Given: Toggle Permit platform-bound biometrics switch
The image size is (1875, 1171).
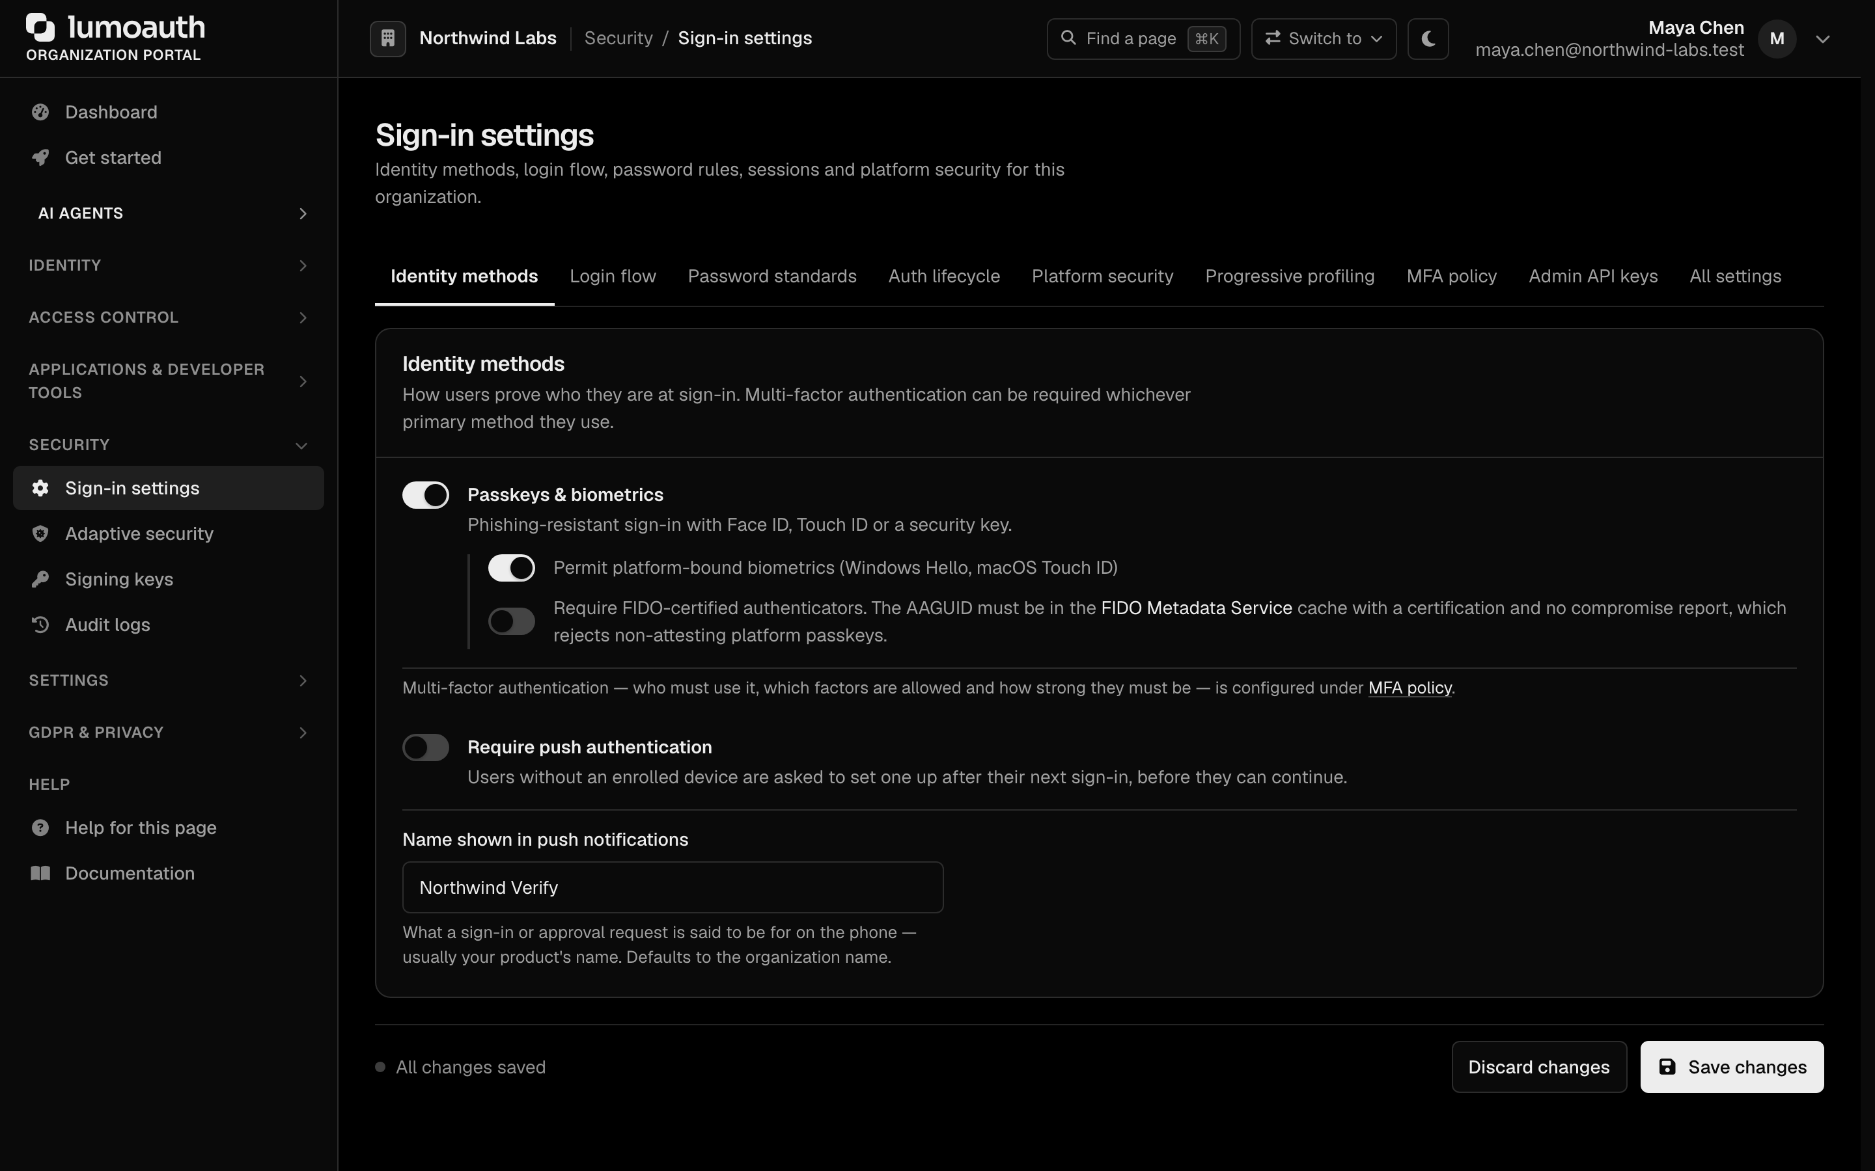Looking at the screenshot, I should (x=511, y=568).
